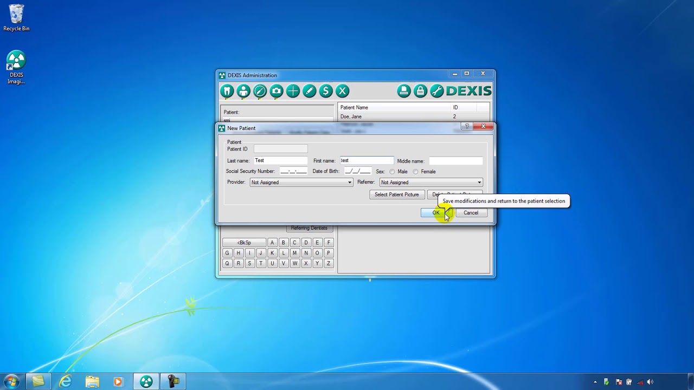Image resolution: width=694 pixels, height=390 pixels.
Task: Click letter P on the letter pad
Action: [x=329, y=253]
